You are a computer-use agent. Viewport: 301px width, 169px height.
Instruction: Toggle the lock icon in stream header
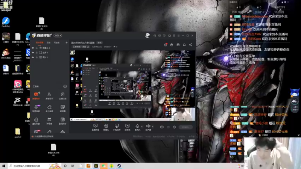[x=172, y=45]
